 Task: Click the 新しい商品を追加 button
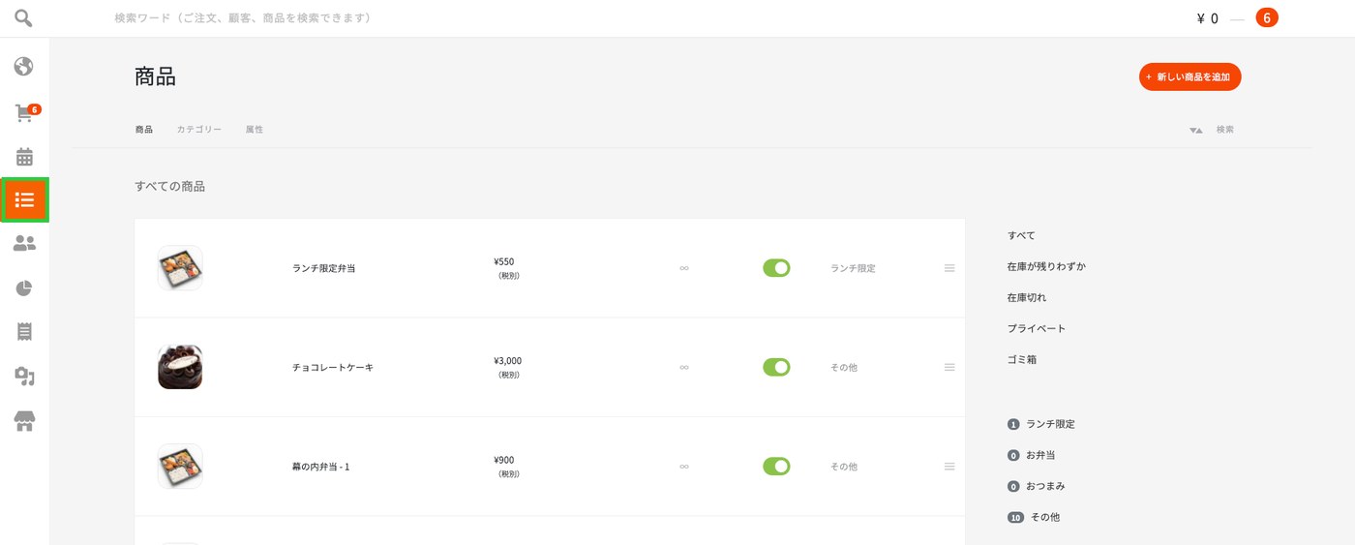click(x=1189, y=76)
